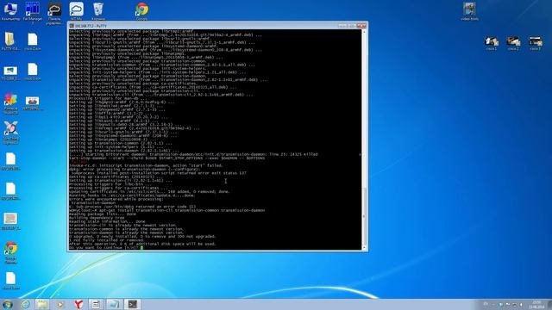This screenshot has height=310, width=552.
Task: Open Windows Media Player from taskbar
Action: (x=60, y=304)
